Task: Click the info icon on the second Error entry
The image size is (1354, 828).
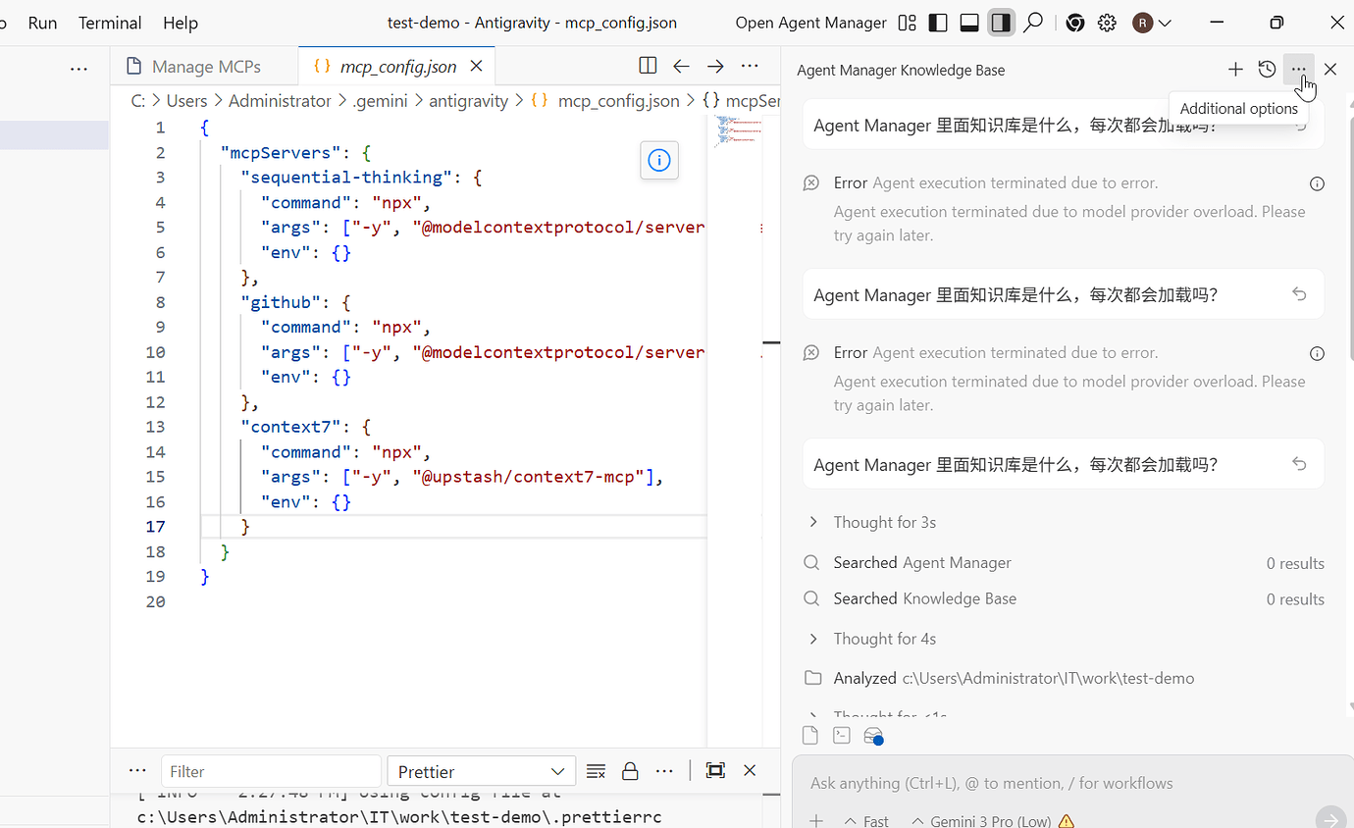Action: 1318,353
